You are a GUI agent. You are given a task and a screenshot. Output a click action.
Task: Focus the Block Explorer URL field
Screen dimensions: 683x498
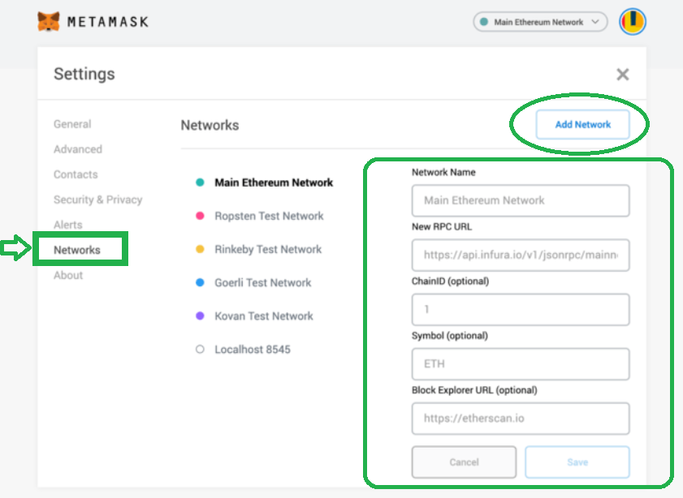click(x=521, y=419)
